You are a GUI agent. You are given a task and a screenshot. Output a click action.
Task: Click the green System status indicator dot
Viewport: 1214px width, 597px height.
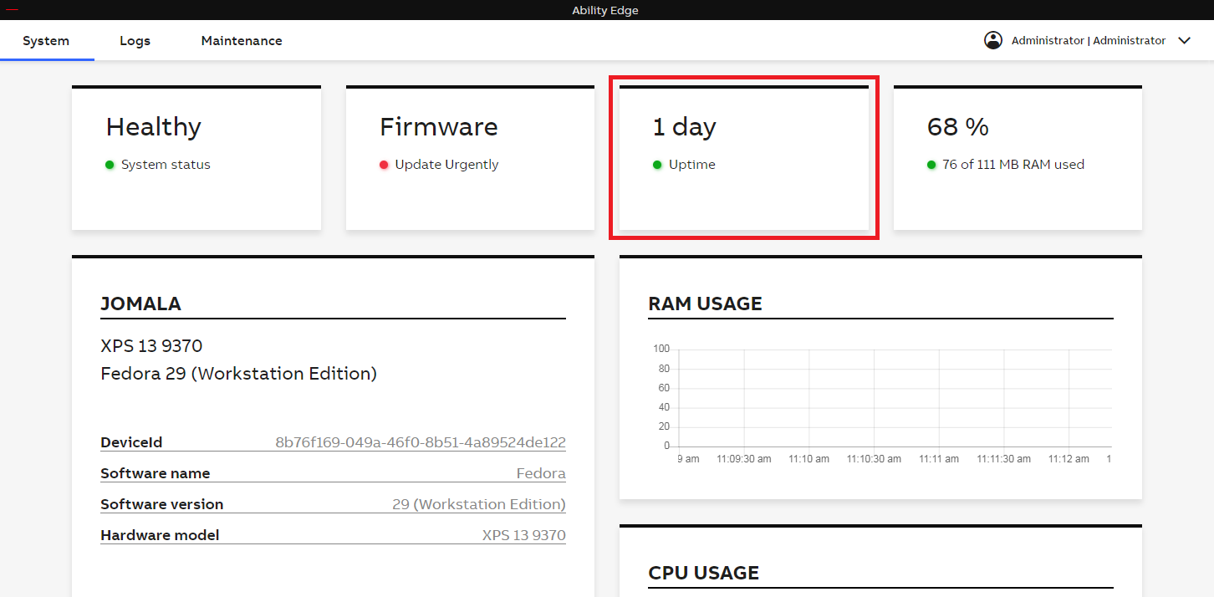tap(110, 165)
